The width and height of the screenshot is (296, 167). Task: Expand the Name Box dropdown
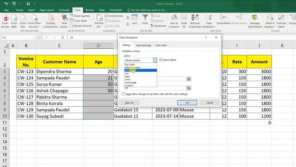pos(34,38)
